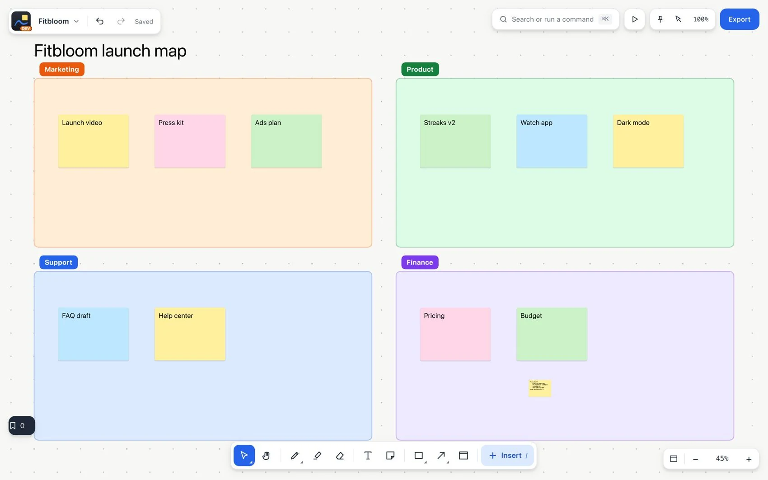Activate the hand pan tool
This screenshot has width=768, height=480.
(266, 455)
